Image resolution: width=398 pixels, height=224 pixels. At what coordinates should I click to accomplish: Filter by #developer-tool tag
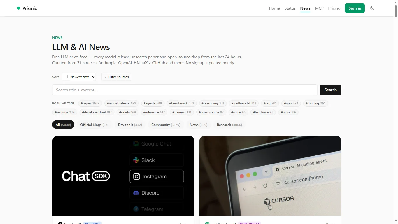click(97, 112)
